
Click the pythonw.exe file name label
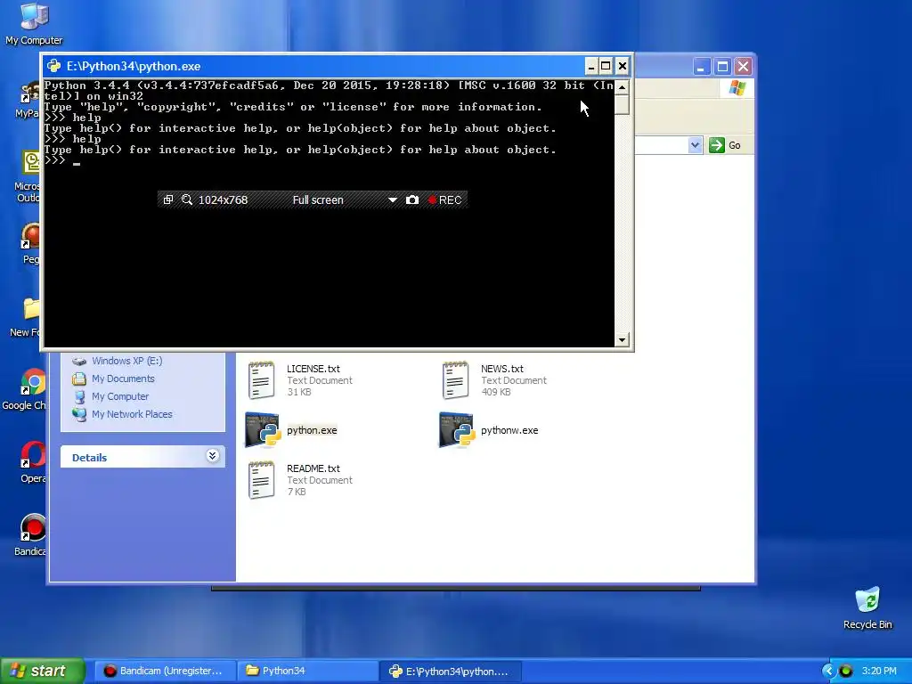[509, 430]
